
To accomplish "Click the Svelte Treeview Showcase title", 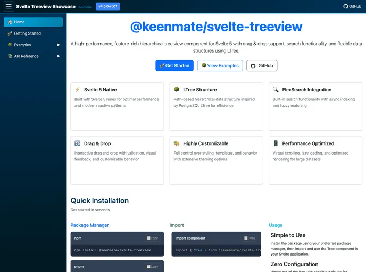I will pyautogui.click(x=46, y=7).
